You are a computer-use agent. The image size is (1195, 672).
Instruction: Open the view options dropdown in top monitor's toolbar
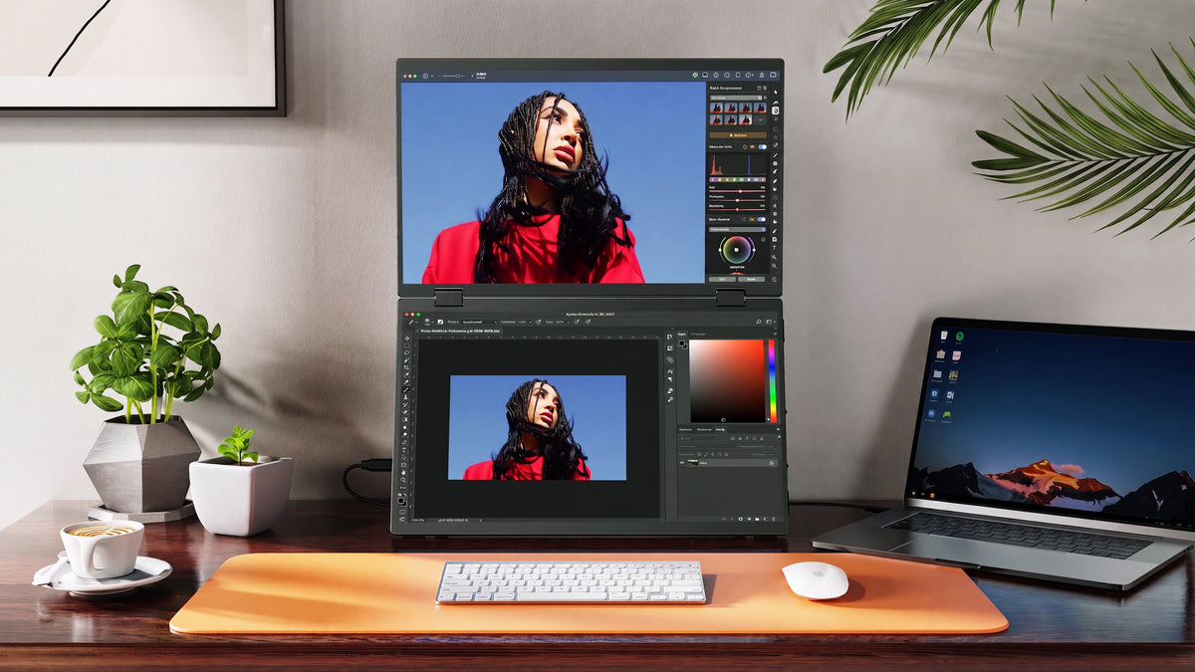427,76
